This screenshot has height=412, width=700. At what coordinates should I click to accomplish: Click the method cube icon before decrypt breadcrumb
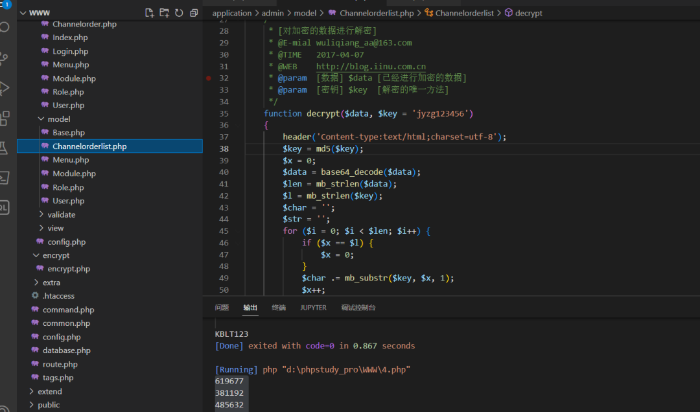(509, 13)
